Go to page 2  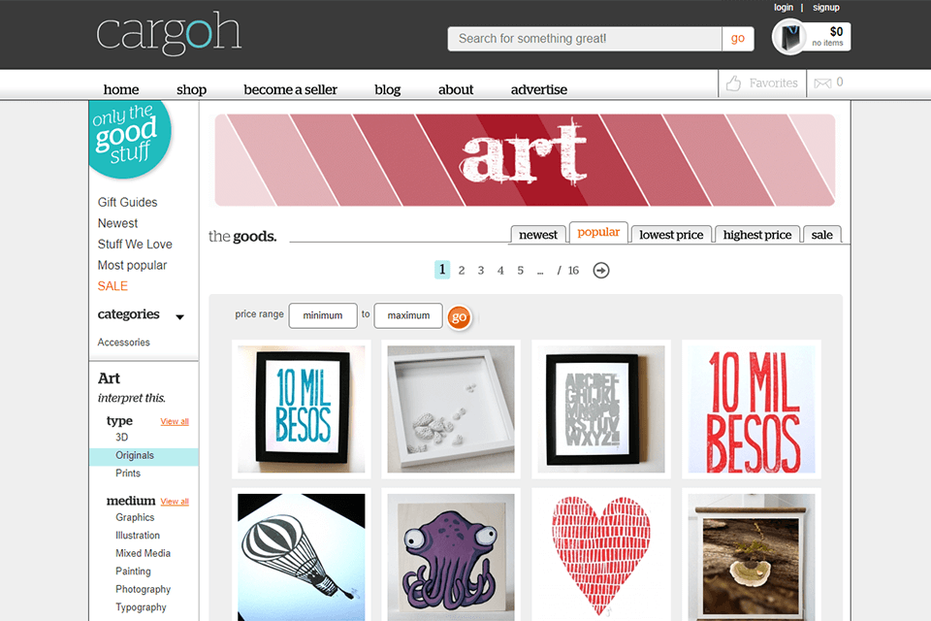coord(462,271)
